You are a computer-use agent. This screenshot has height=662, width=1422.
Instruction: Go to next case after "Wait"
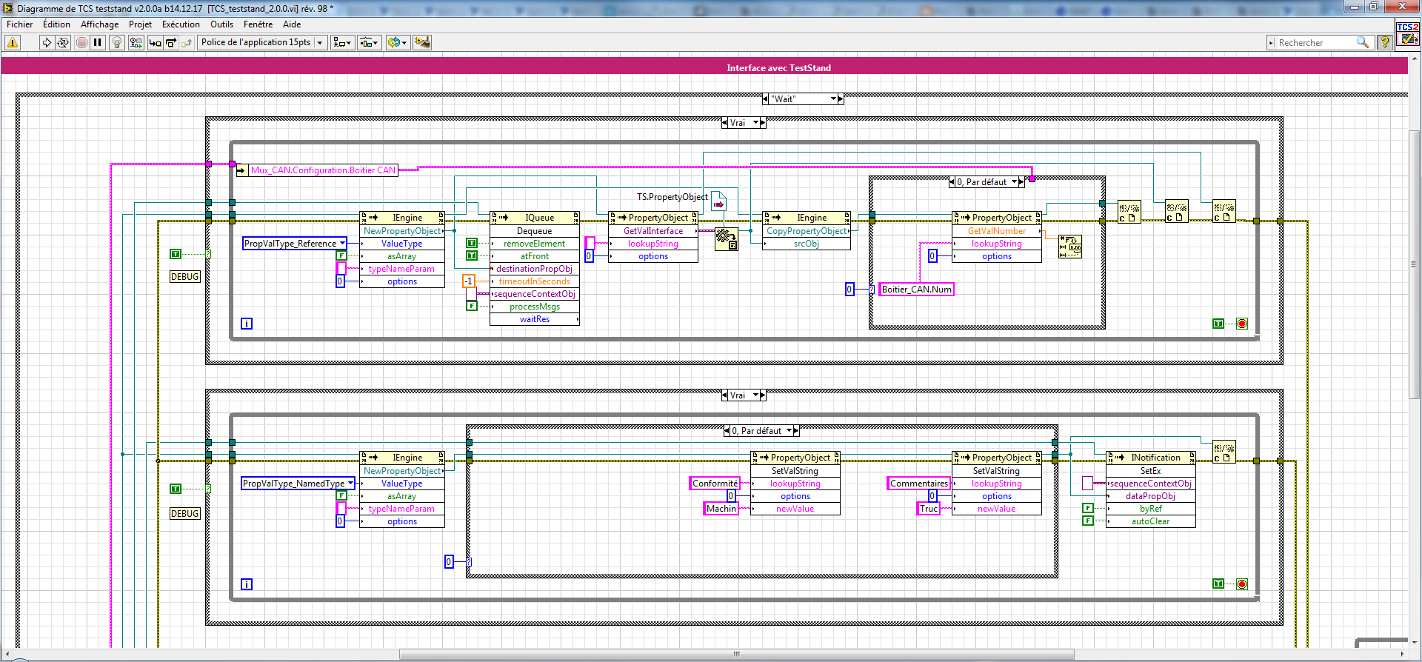tap(841, 98)
